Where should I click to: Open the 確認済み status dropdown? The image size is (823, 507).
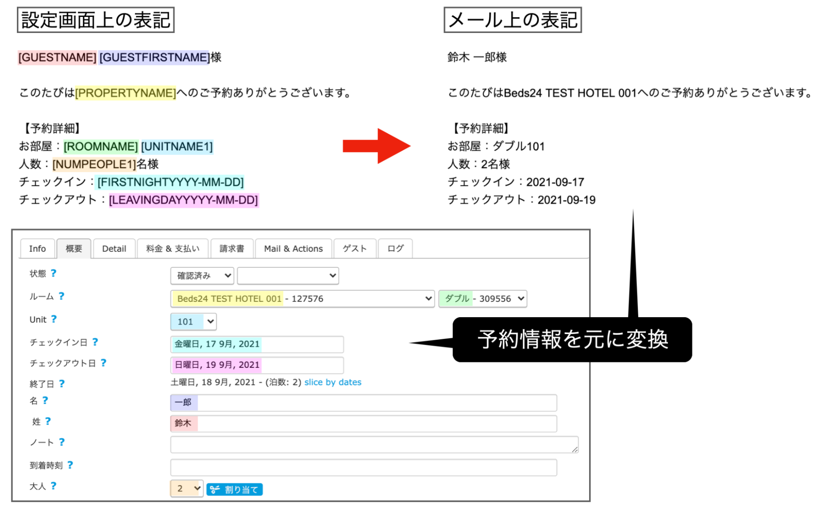[202, 276]
